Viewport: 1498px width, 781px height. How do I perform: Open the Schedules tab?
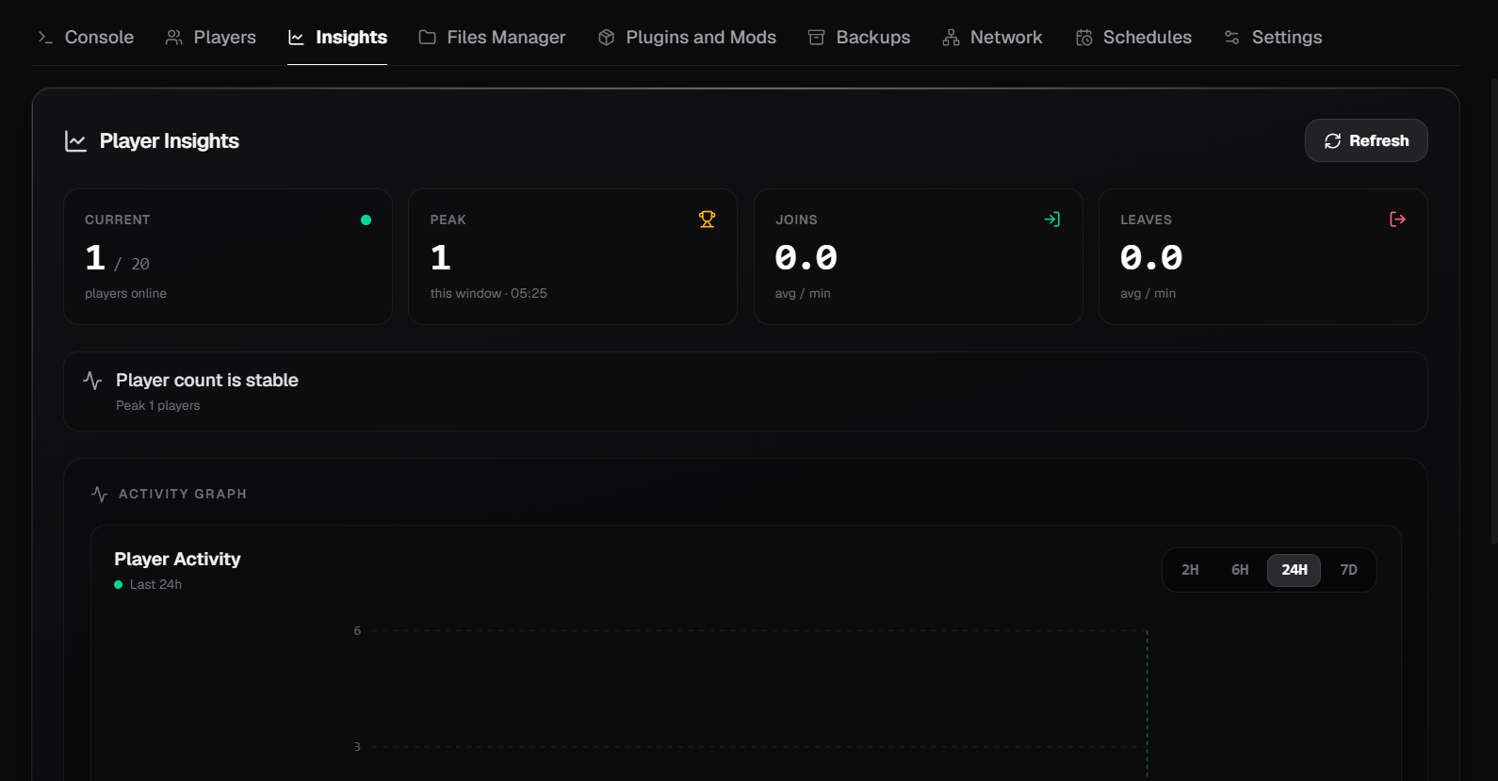pyautogui.click(x=1133, y=37)
